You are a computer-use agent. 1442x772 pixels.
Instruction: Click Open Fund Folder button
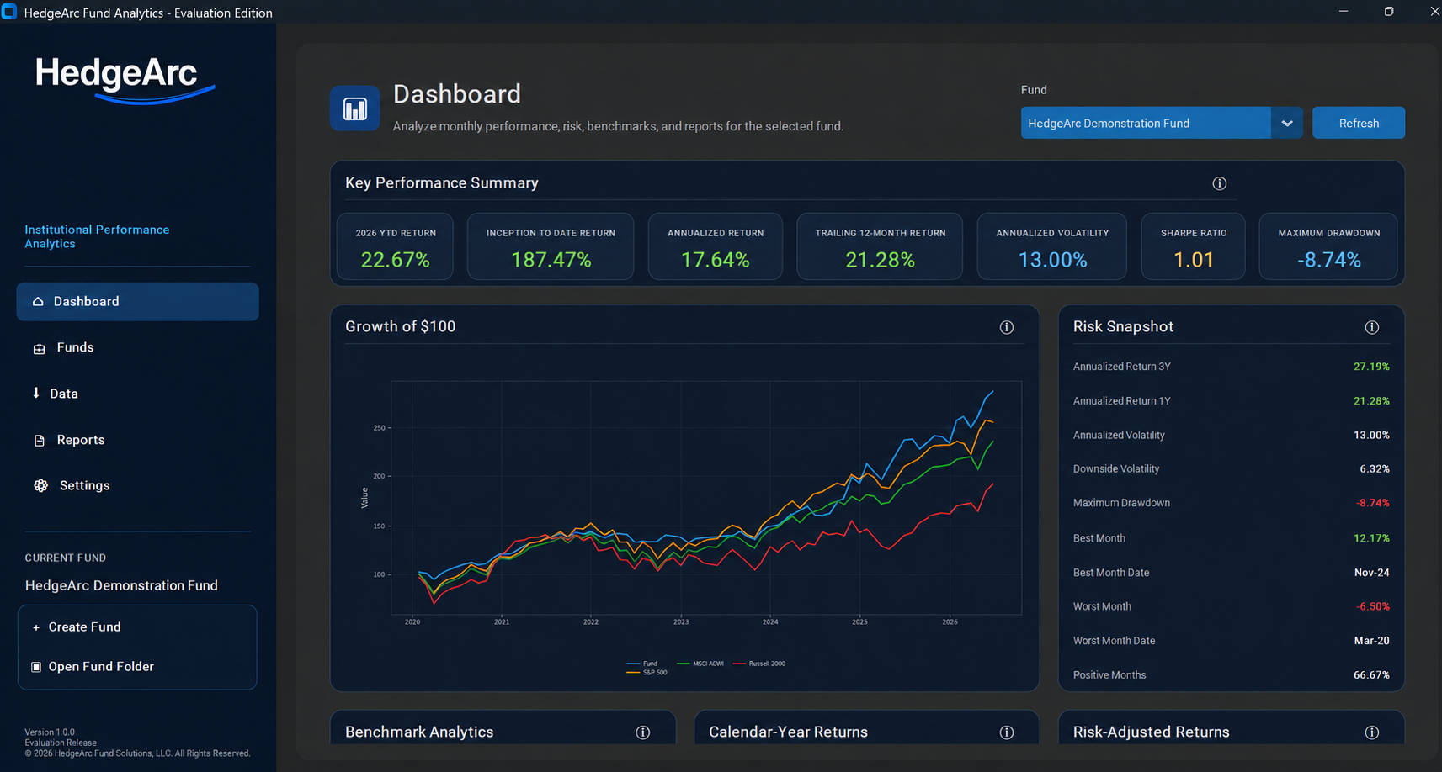tap(137, 666)
